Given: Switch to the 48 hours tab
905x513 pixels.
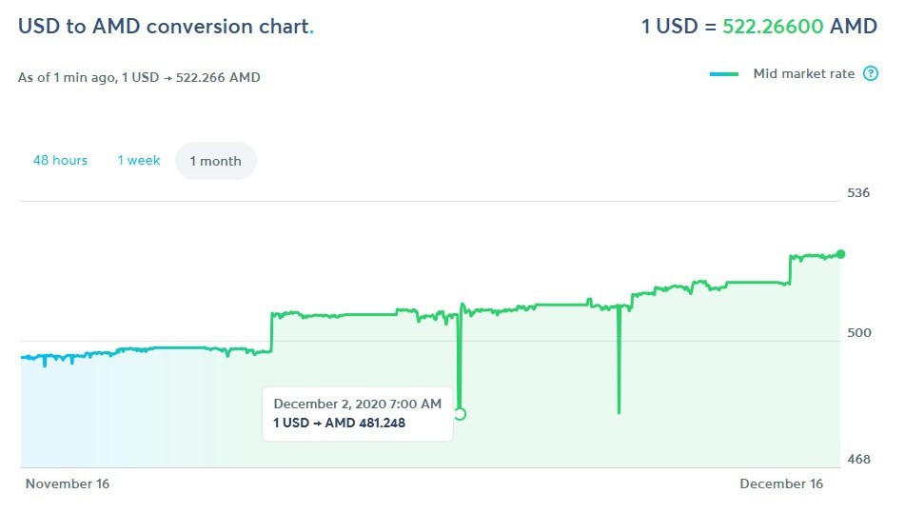Looking at the screenshot, I should 60,161.
